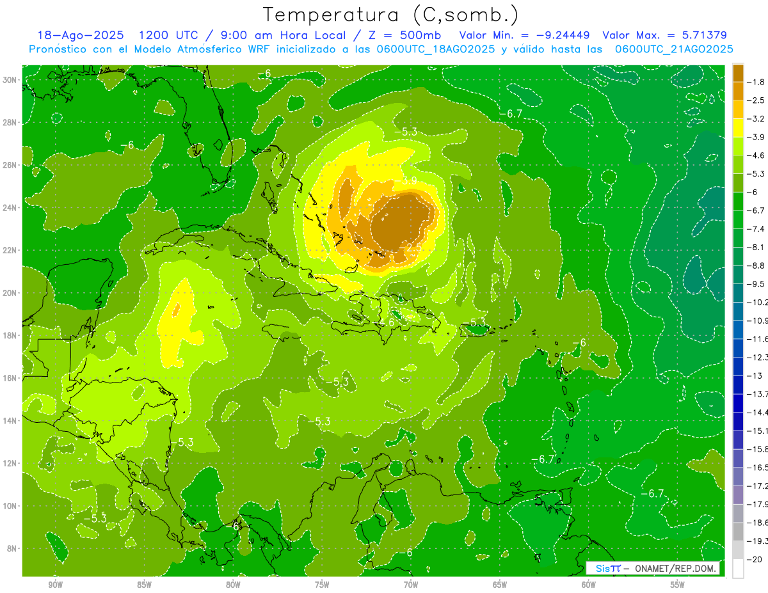Click the colorbar label "-20"
This screenshot has height=593, width=768.
[x=755, y=559]
